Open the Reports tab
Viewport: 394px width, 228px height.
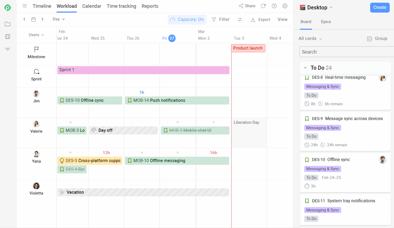click(x=150, y=6)
